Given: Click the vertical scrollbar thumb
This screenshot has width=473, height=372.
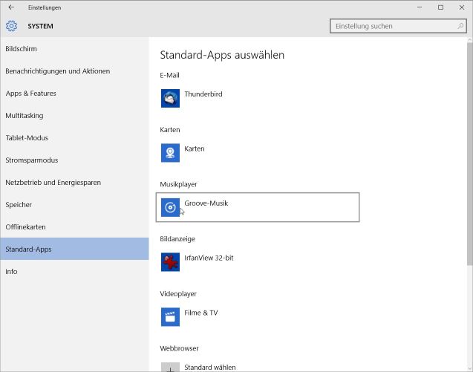Looking at the screenshot, I should pyautogui.click(x=470, y=154).
